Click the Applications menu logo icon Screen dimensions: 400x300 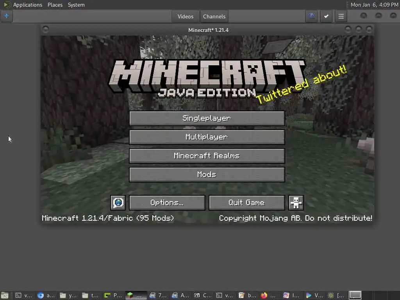(x=7, y=5)
